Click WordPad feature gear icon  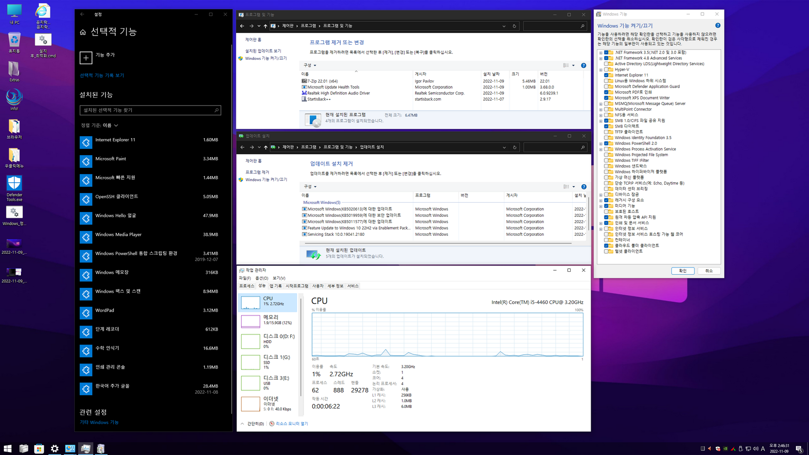pyautogui.click(x=86, y=313)
